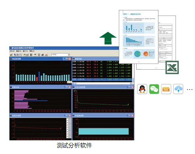This screenshot has height=154, width=195.
Task: Click the printer icon in the toolbar
Action: click(42, 55)
